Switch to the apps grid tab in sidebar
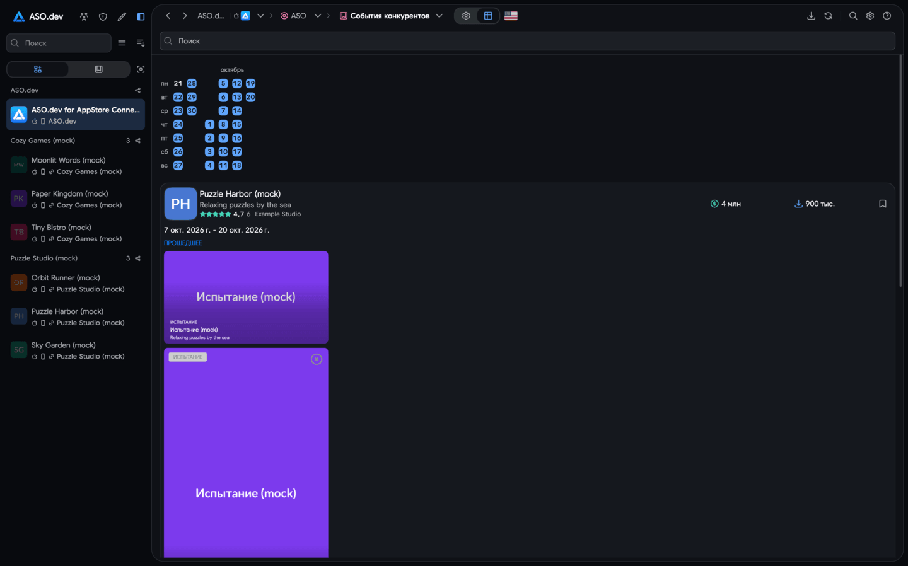This screenshot has width=908, height=566. pyautogui.click(x=38, y=69)
